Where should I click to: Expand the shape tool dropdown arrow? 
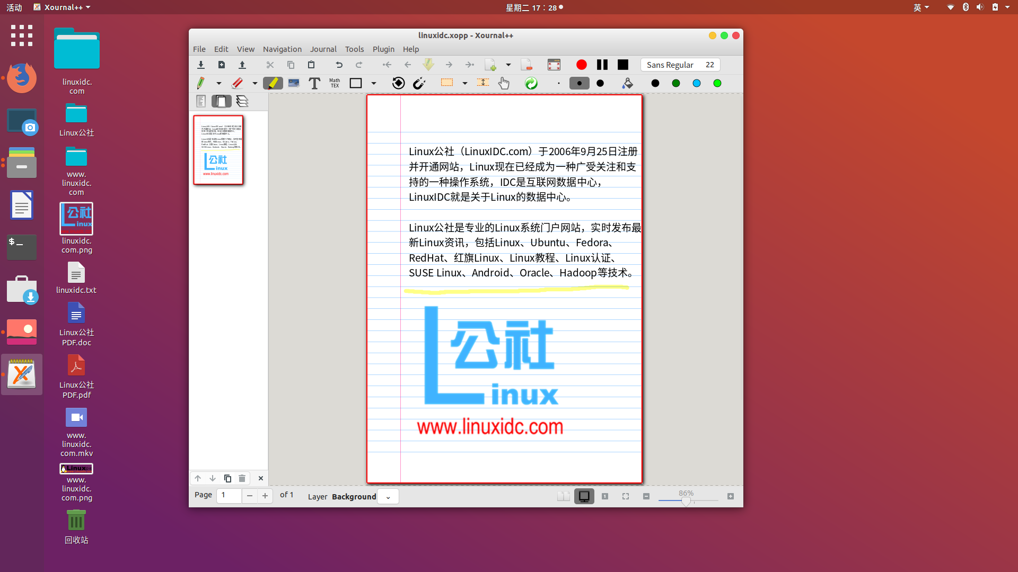click(x=374, y=83)
